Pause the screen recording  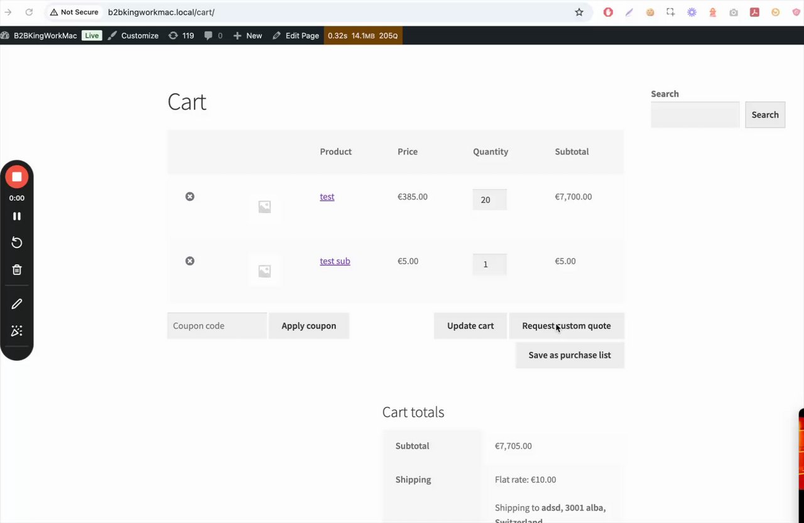(17, 216)
